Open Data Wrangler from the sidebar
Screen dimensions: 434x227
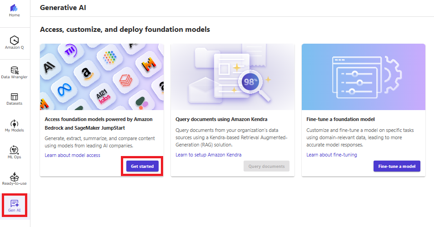[15, 73]
